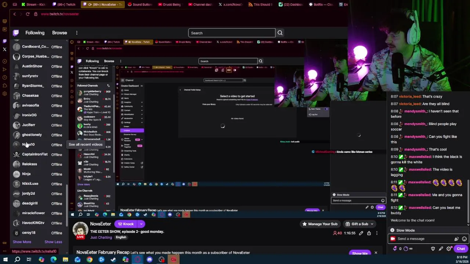The image size is (470, 264).
Task: Click the Manage Your Sub button
Action: click(320, 224)
